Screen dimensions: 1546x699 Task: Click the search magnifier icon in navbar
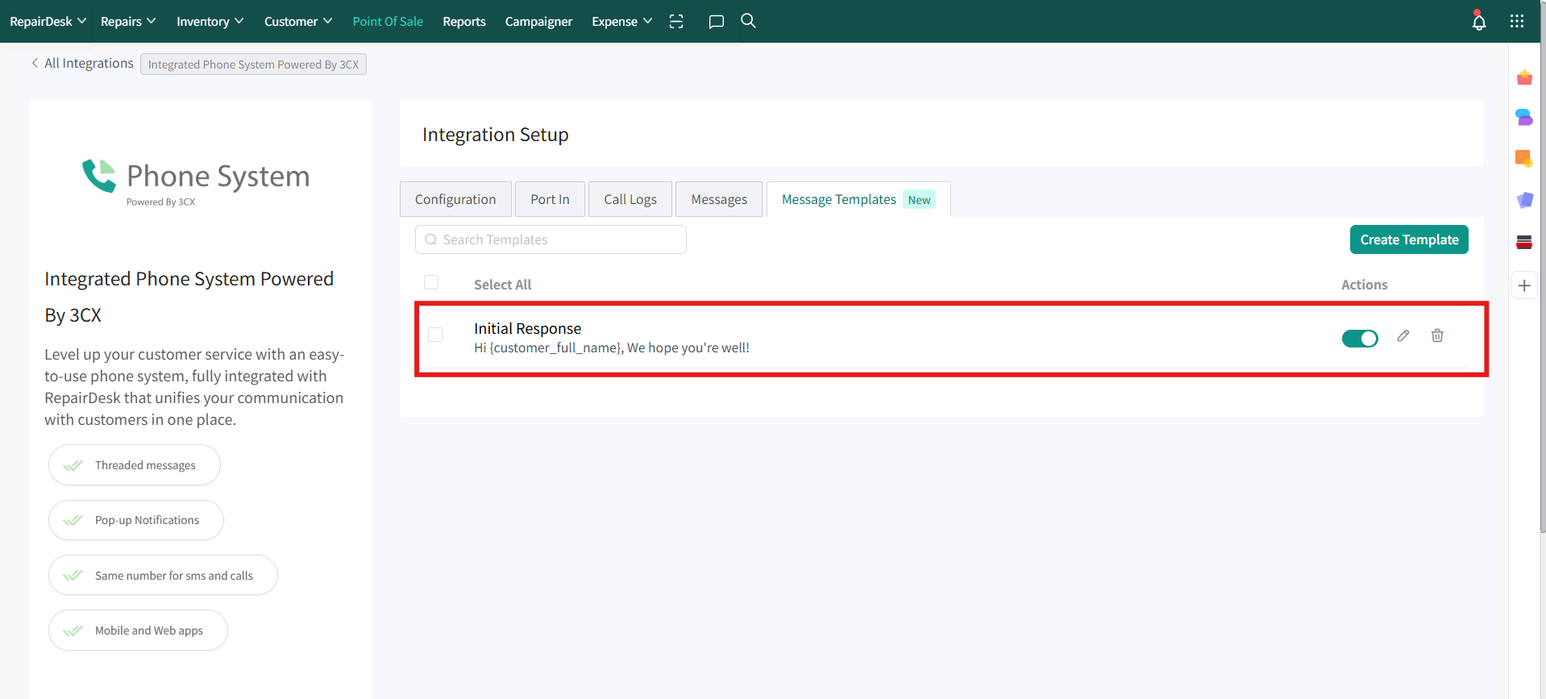[x=748, y=21]
